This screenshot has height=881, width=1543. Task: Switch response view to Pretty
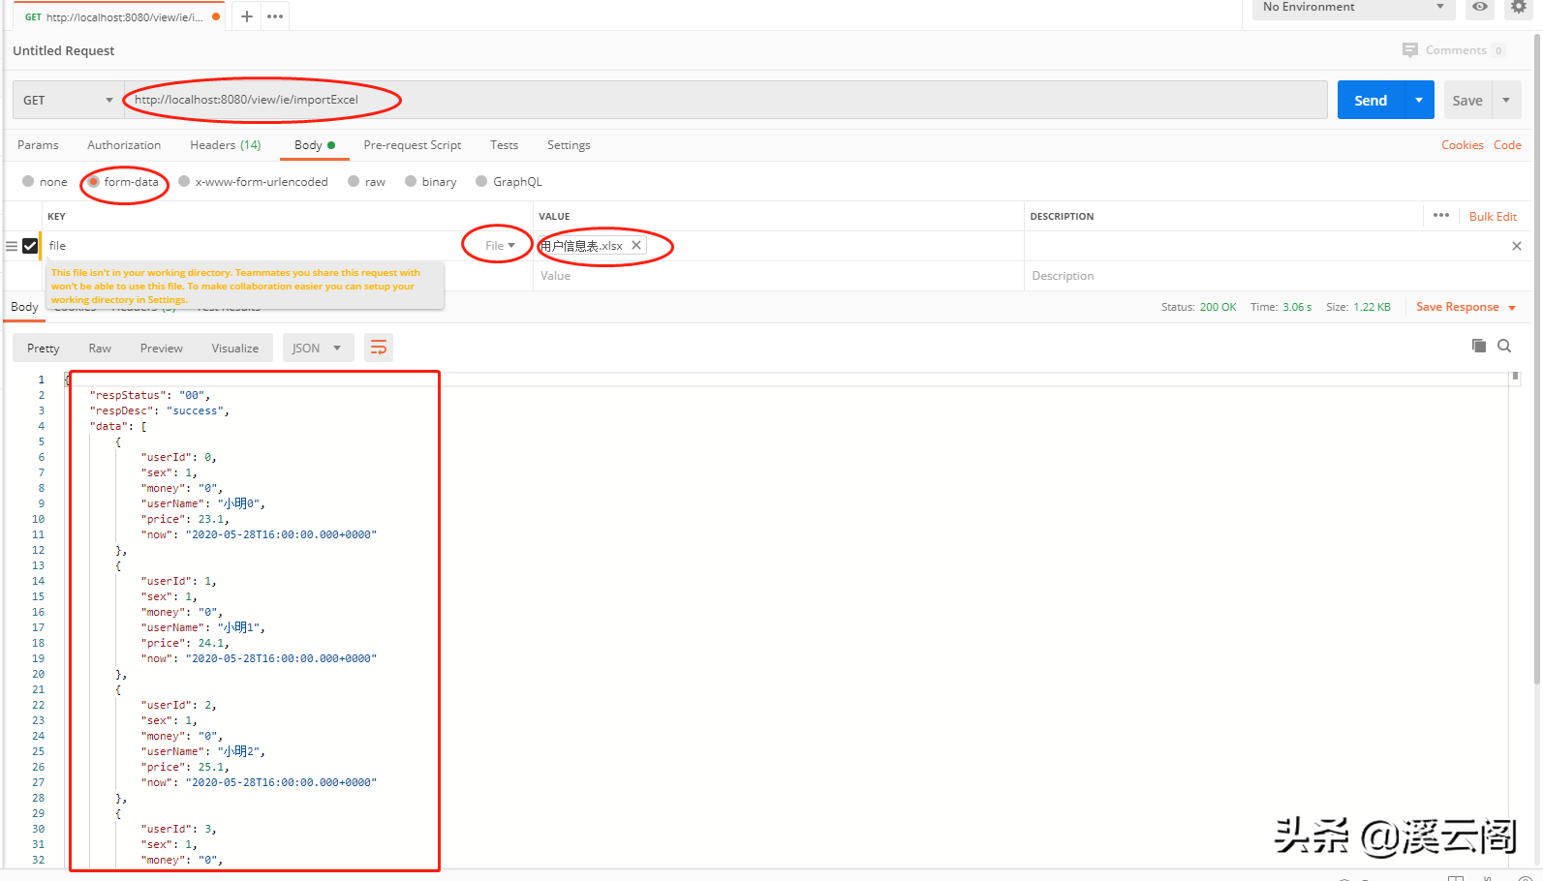pos(44,349)
